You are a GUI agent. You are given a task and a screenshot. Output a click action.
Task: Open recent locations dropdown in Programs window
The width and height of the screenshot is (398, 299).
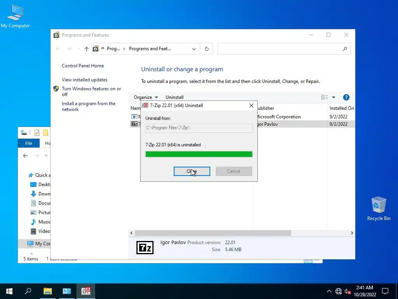[x=78, y=49]
